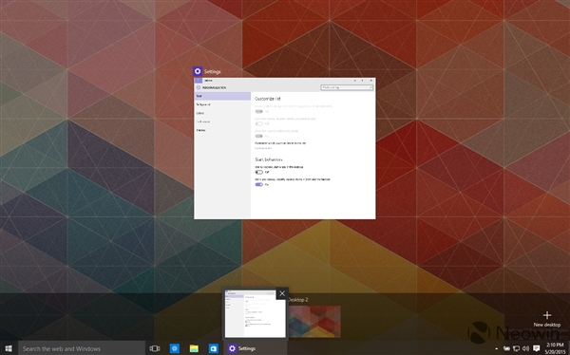This screenshot has width=570, height=355.
Task: Click the purple Settings gear icon above preview
Action: pyautogui.click(x=198, y=71)
